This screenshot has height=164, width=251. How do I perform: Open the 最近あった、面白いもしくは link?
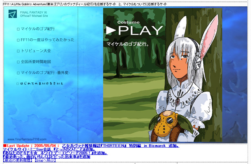point(46,157)
